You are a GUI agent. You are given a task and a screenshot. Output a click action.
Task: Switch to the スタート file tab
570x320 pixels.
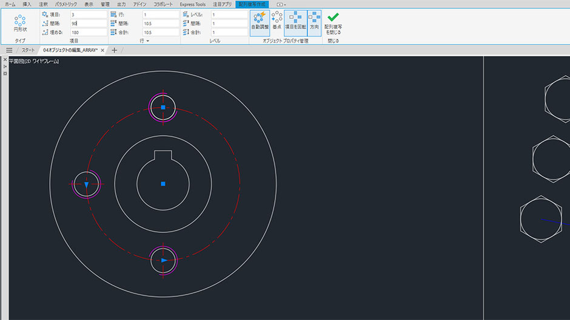click(x=28, y=50)
